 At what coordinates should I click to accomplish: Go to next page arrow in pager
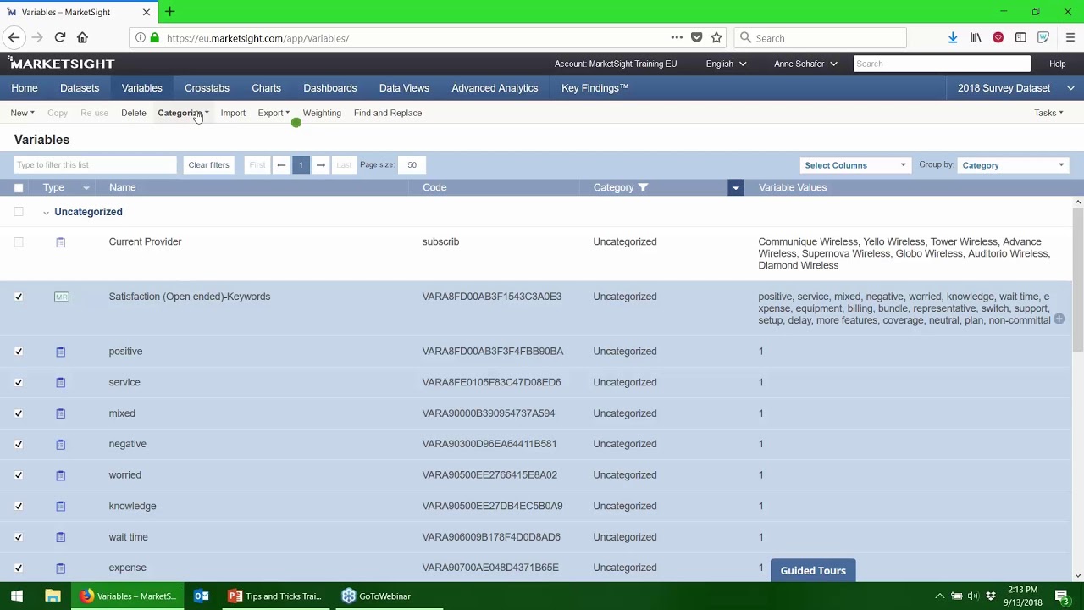pos(320,164)
